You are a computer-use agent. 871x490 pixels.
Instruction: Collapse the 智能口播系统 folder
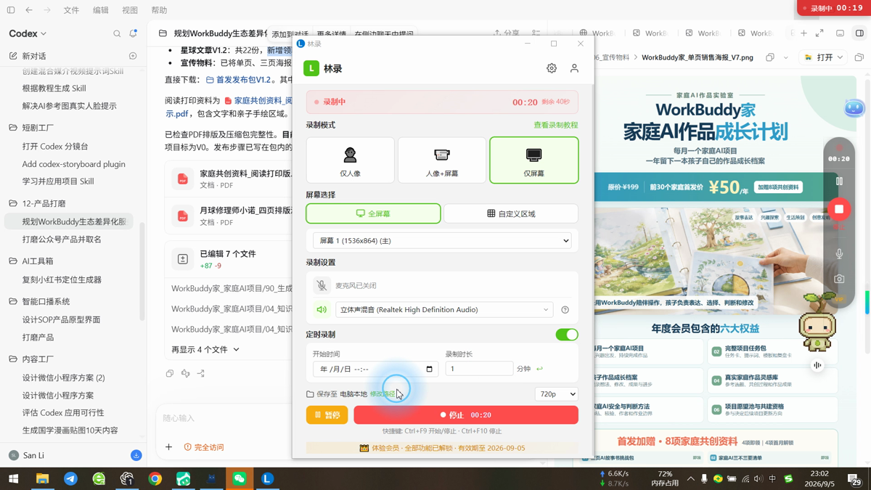pyautogui.click(x=39, y=301)
